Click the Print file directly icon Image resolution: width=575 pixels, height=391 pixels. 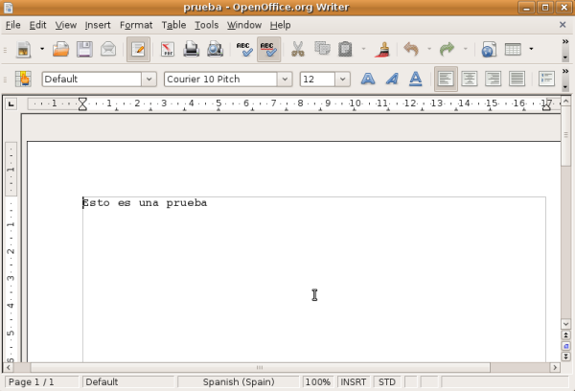click(191, 49)
